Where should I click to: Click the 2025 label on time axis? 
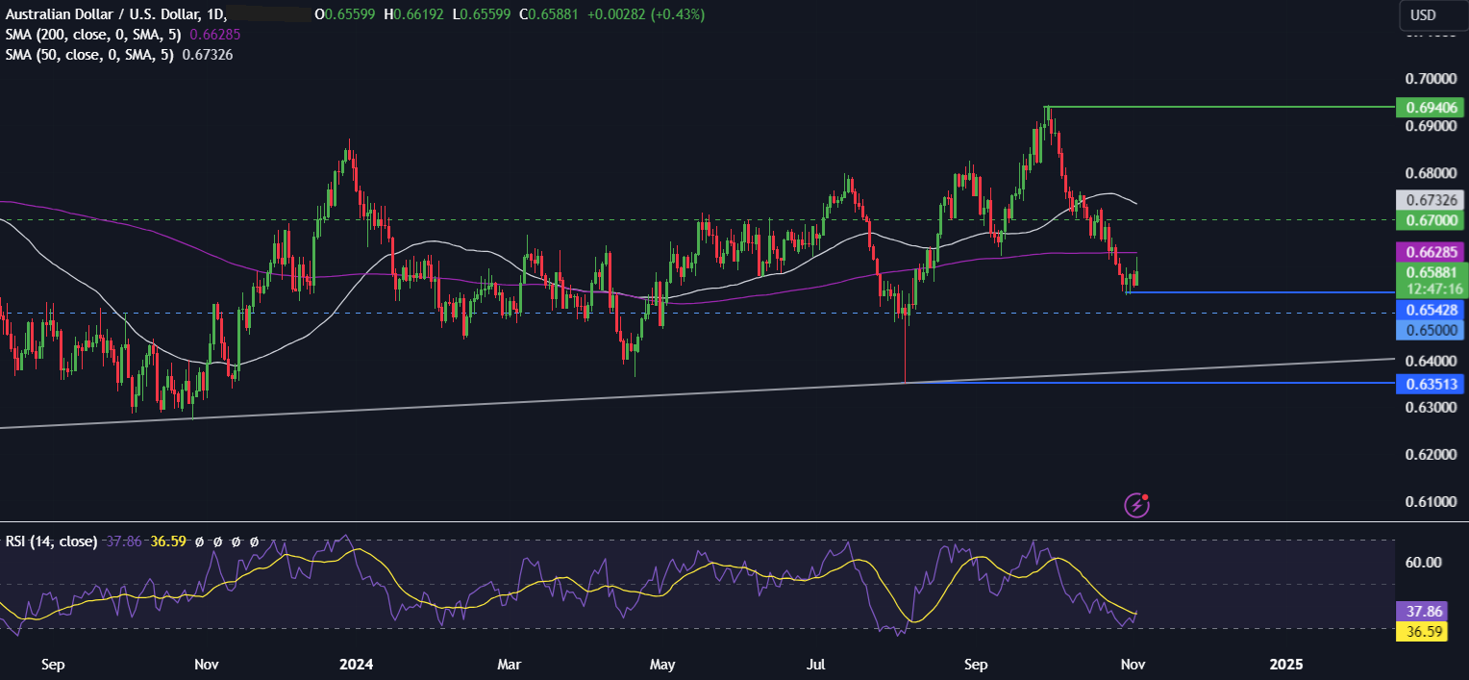point(1285,664)
